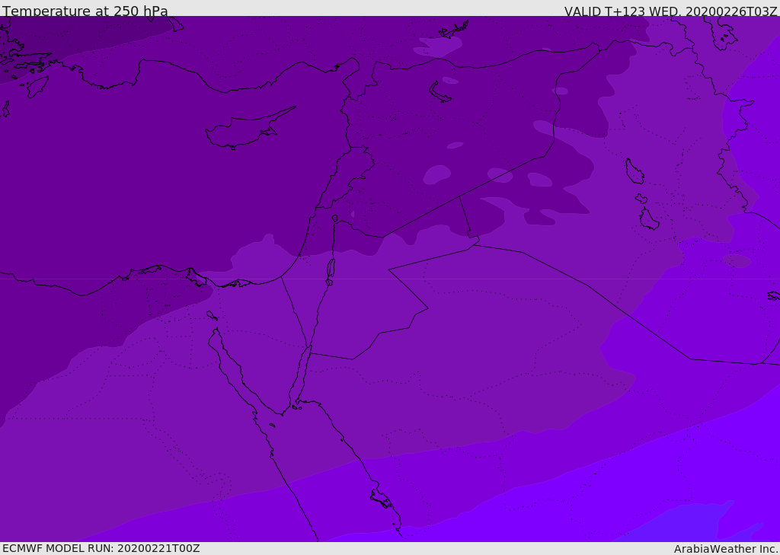Click the 'Temperature at 250 hPa' title text
Screen dimensions: 780x555
(x=85, y=11)
